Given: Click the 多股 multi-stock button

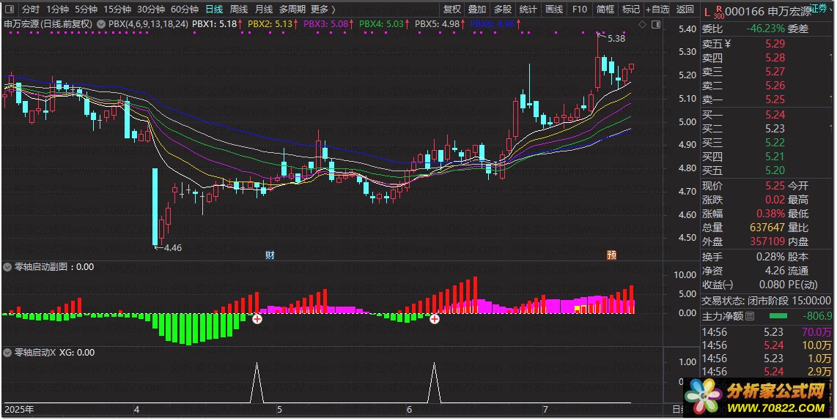Looking at the screenshot, I should click(503, 9).
